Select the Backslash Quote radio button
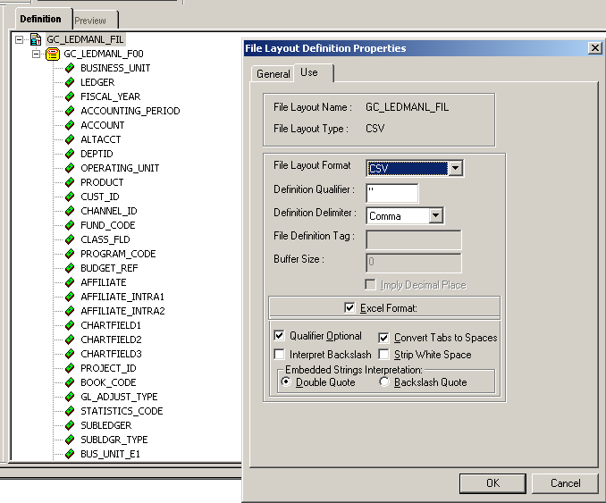The width and height of the screenshot is (606, 503). pos(384,382)
